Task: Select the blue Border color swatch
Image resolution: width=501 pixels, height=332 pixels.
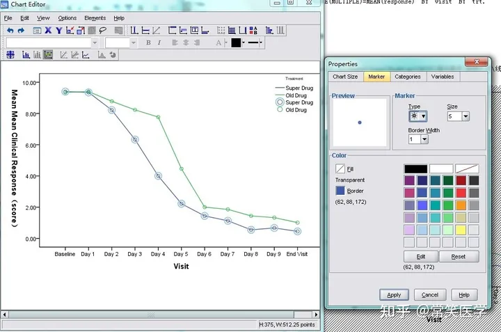Action: click(x=340, y=191)
